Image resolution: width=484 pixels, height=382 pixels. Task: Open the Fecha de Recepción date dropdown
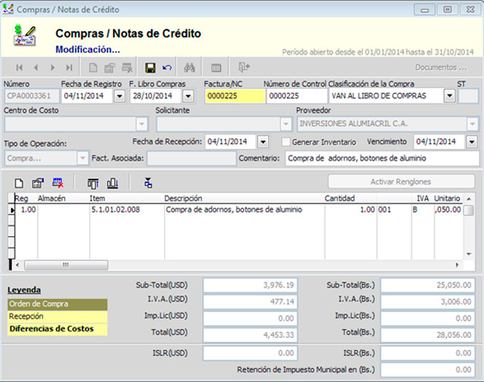tap(263, 141)
